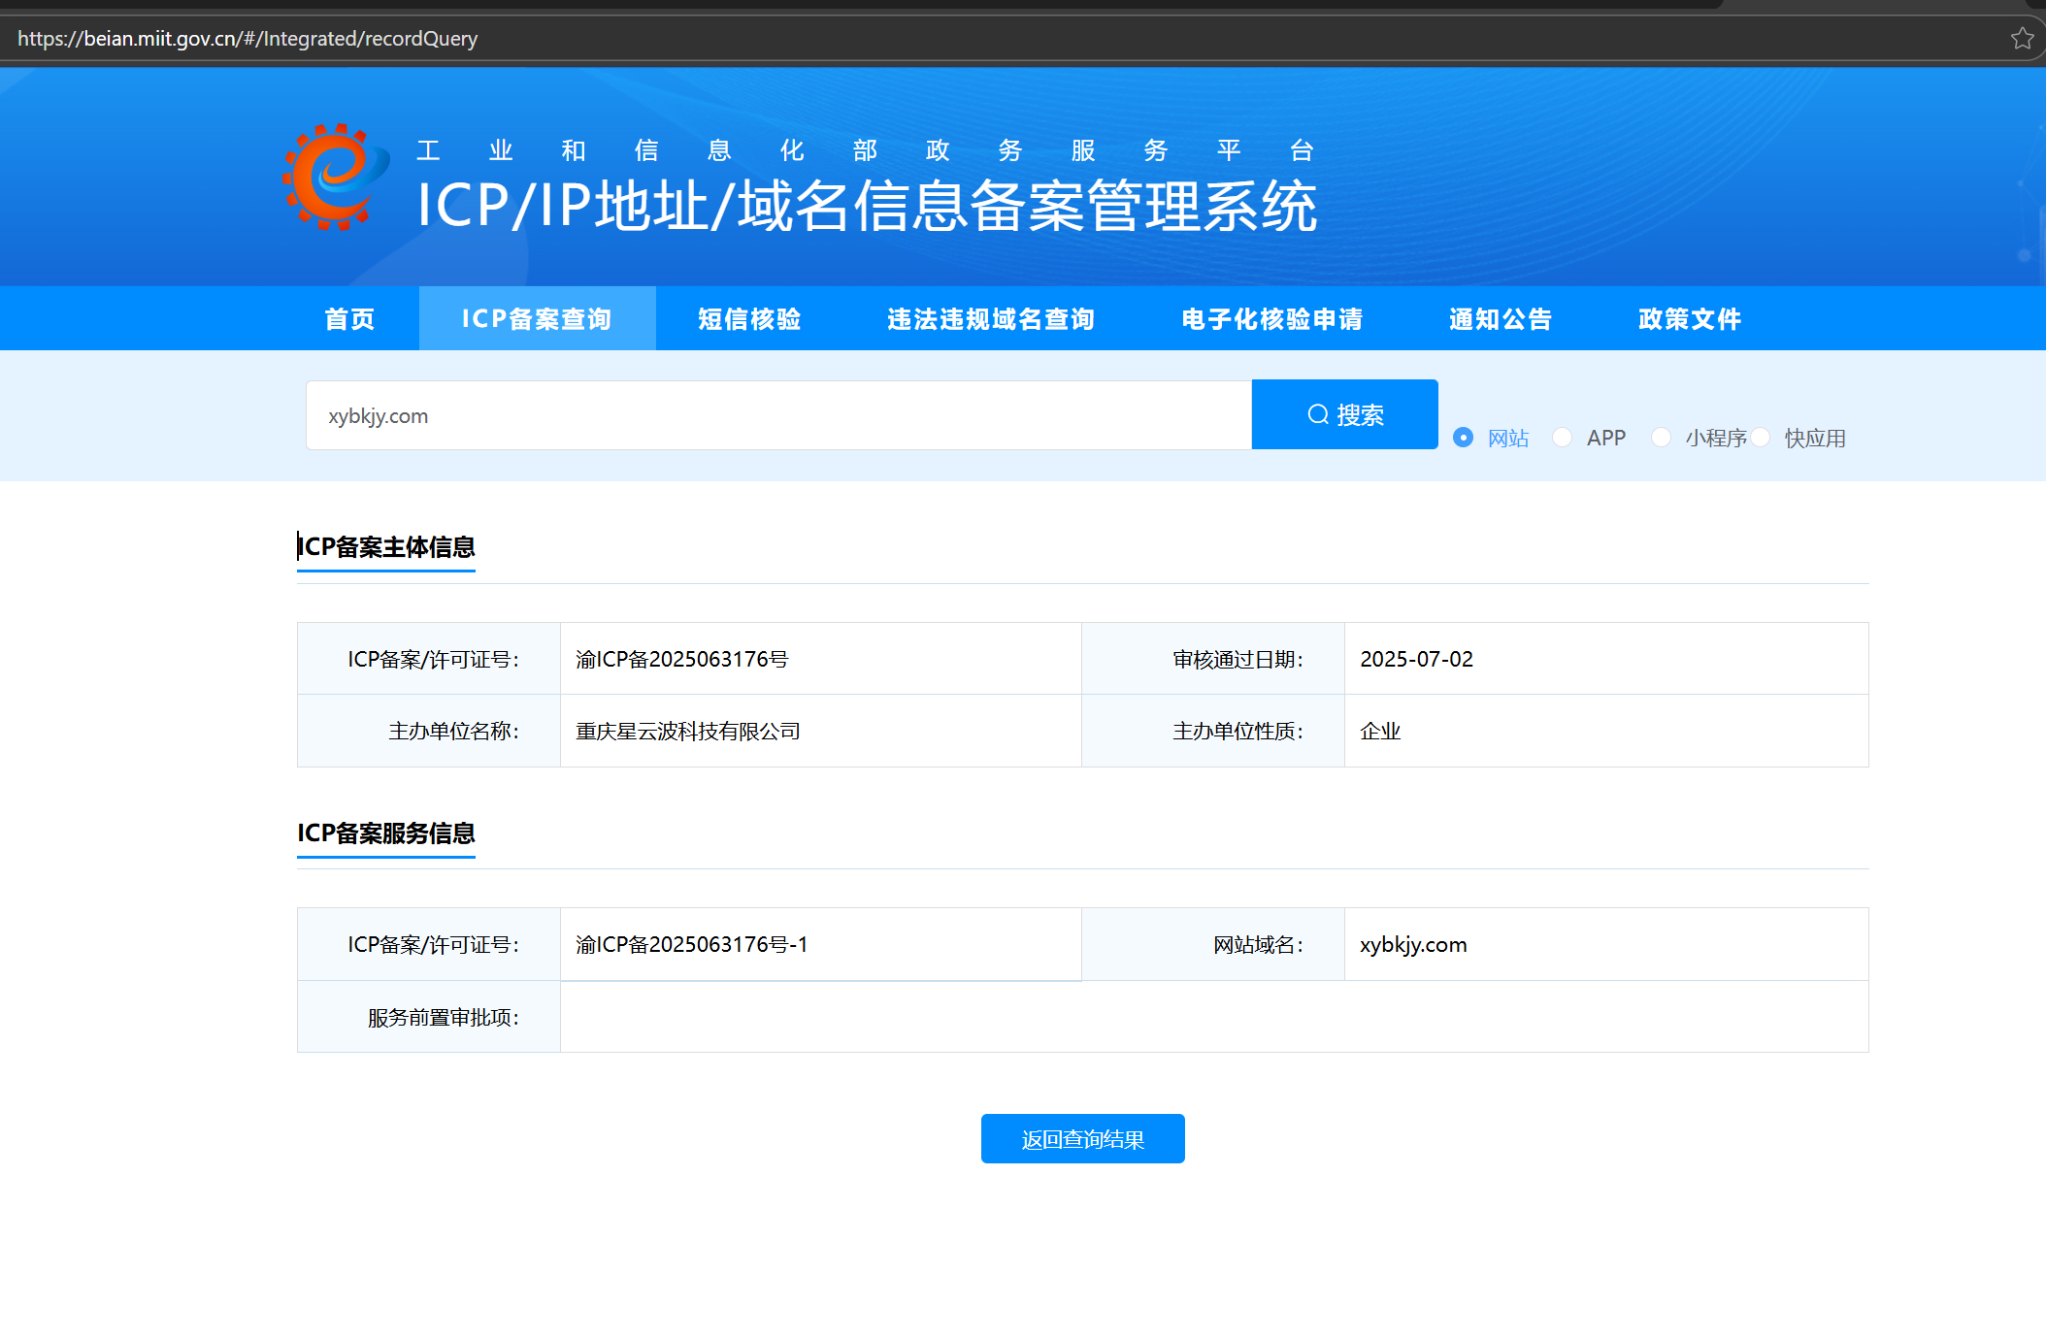Viewport: 2046px width, 1339px height.
Task: Open the ICP备案查询 tab
Action: [537, 318]
